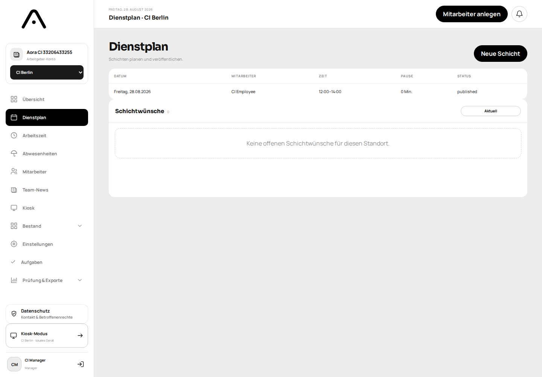This screenshot has height=377, width=542.
Task: Click the employer account icon beside Aora CI
Action: pos(17,55)
